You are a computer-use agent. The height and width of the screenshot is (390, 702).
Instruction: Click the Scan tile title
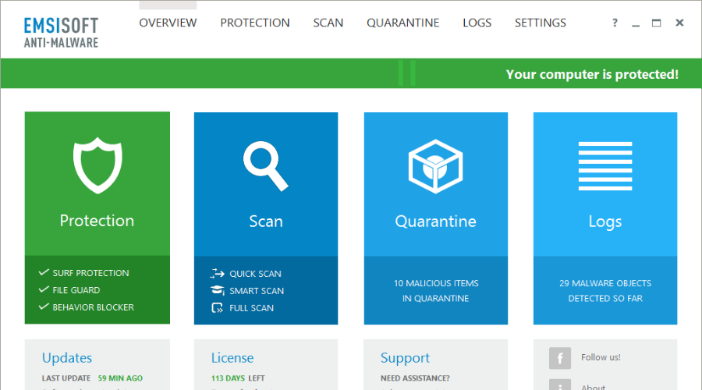tap(266, 222)
